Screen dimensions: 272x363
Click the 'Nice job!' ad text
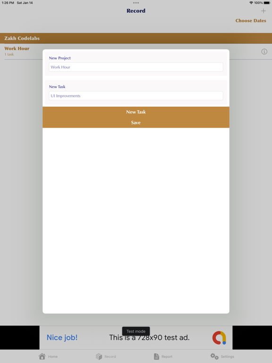(62, 337)
